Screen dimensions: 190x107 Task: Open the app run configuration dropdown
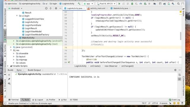pos(88,4)
